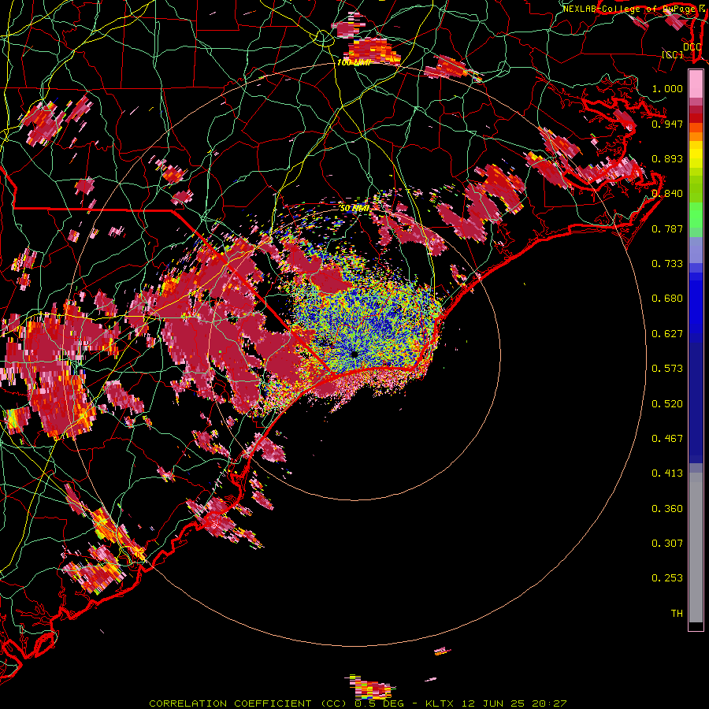This screenshot has width=709, height=709.
Task: Select the 0.520 scale value
Action: 667,404
